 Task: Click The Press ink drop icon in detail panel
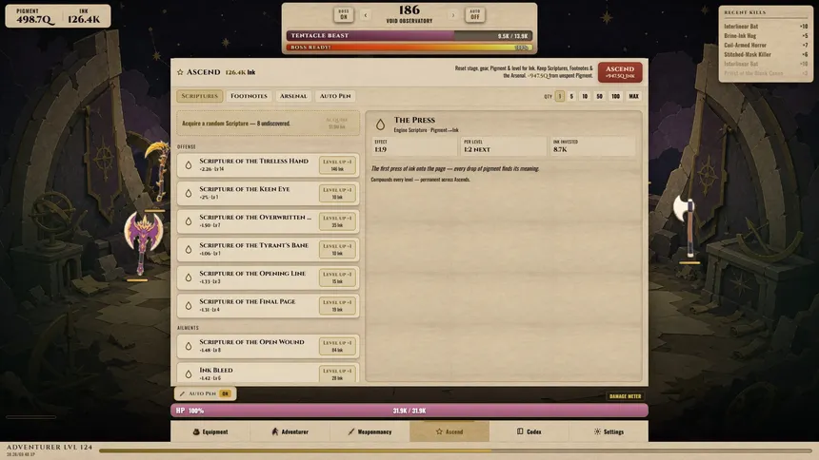380,125
